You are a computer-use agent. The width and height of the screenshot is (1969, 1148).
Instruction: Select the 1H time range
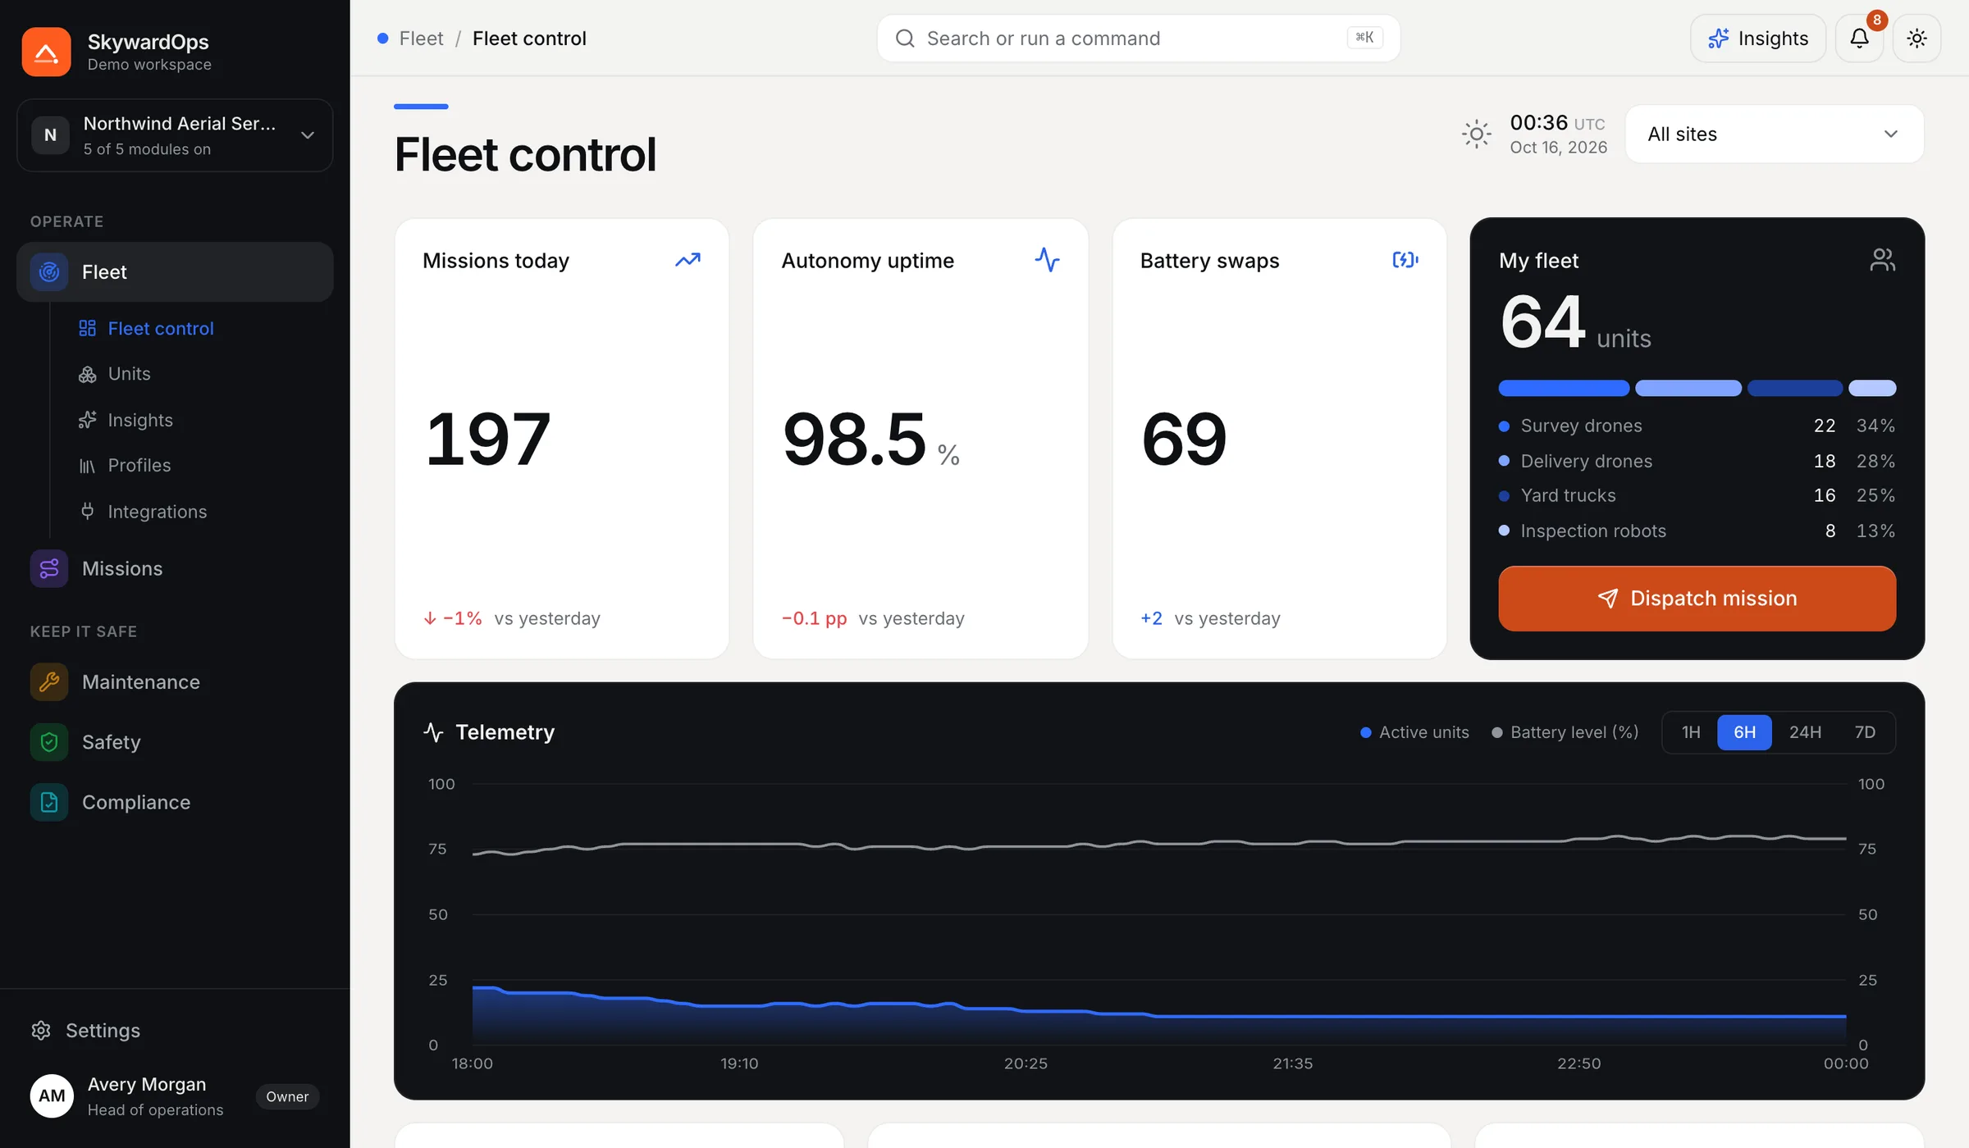tap(1691, 732)
